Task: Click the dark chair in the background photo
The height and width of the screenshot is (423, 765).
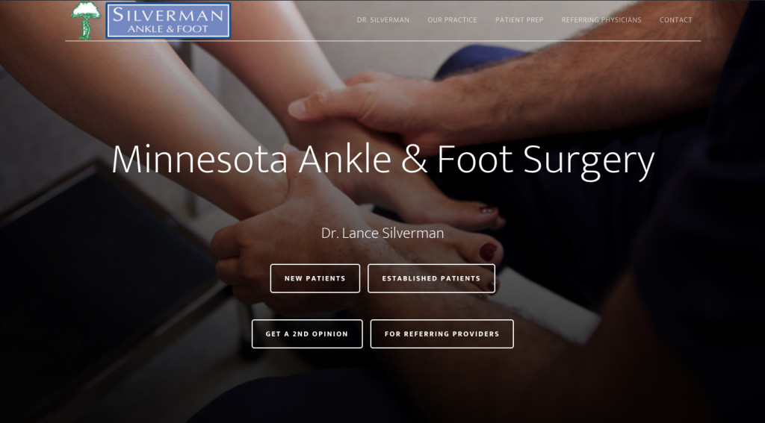Action: pyautogui.click(x=98, y=273)
